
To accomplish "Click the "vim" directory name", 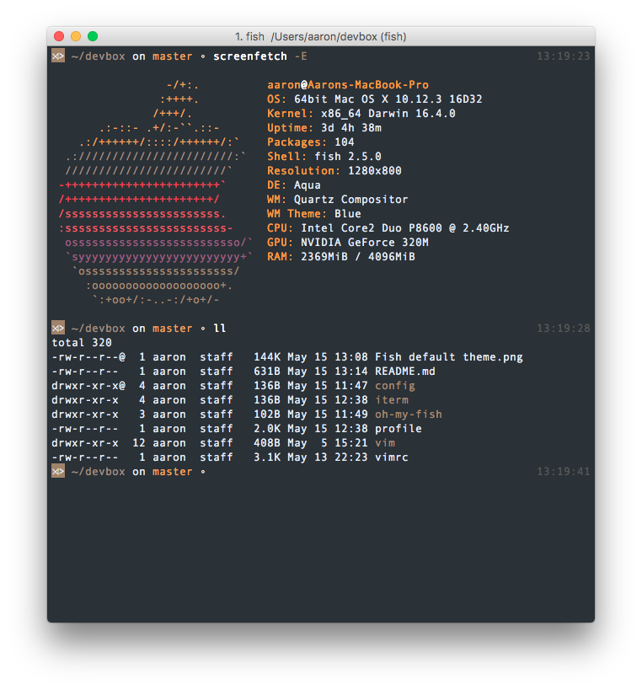I will tap(385, 443).
